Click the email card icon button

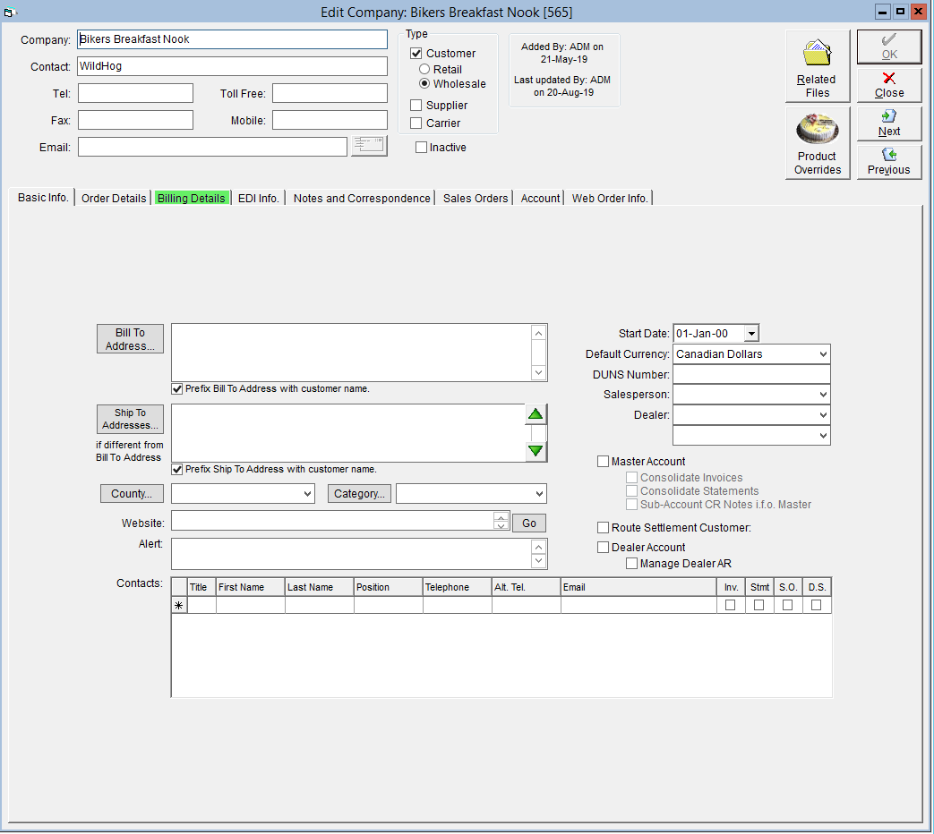click(x=369, y=145)
